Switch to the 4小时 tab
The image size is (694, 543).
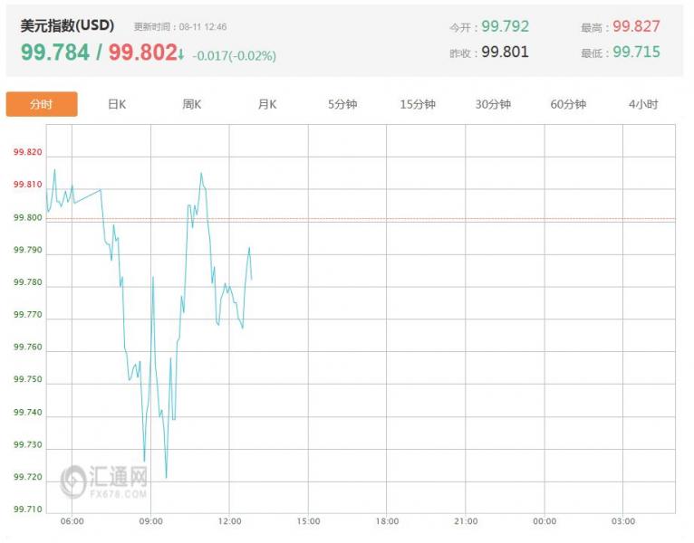point(643,104)
